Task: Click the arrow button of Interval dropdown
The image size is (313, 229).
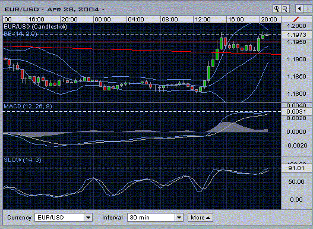Action: coord(179,218)
